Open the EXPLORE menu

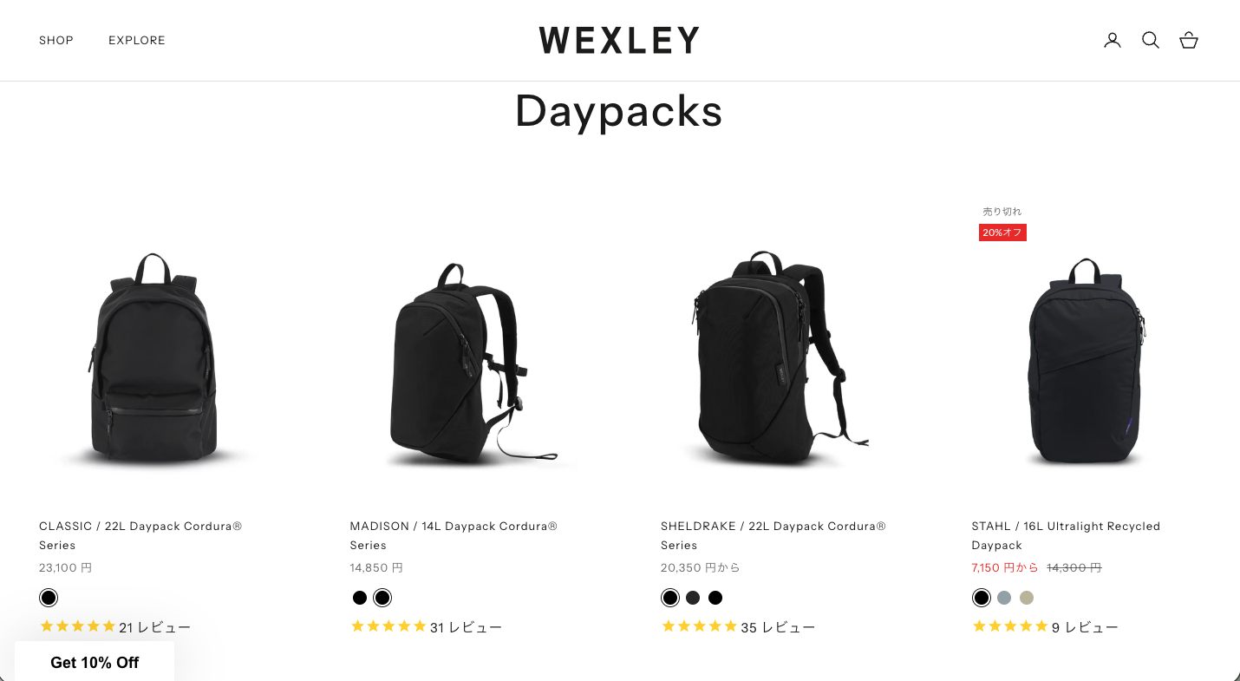pos(137,40)
